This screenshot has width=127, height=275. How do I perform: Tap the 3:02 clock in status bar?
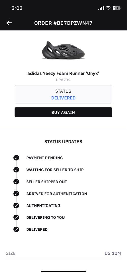pos(17,8)
